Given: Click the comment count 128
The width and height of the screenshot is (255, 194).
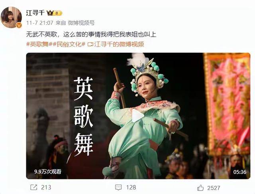Looking at the screenshot, I should (131, 188).
